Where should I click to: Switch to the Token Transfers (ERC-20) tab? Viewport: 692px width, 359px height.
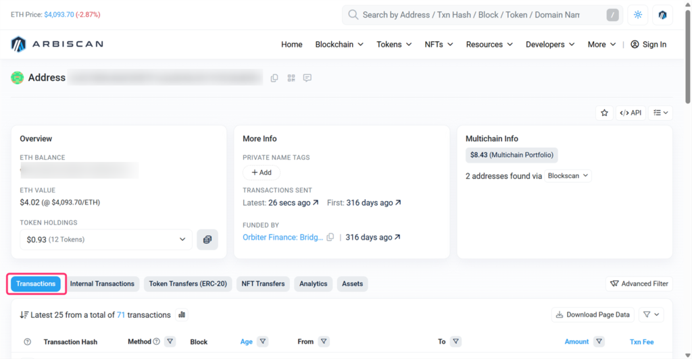(x=189, y=284)
